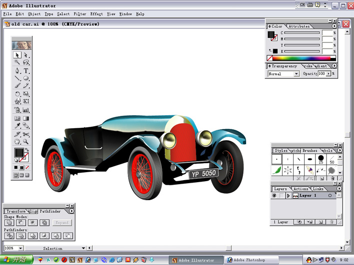This screenshot has width=354, height=265.
Task: Select the Mesh tool
Action: coord(17,118)
